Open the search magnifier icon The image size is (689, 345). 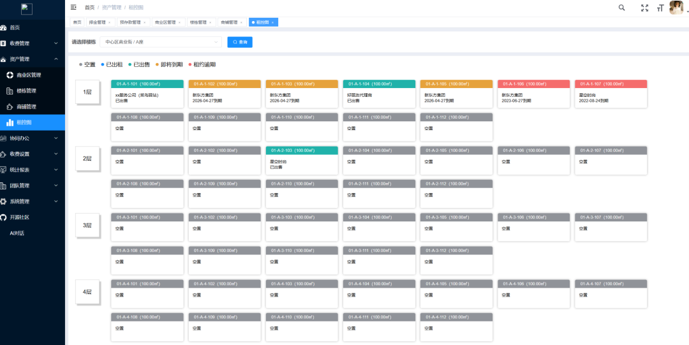(622, 8)
